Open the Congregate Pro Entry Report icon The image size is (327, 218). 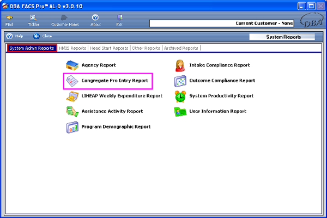(x=72, y=81)
